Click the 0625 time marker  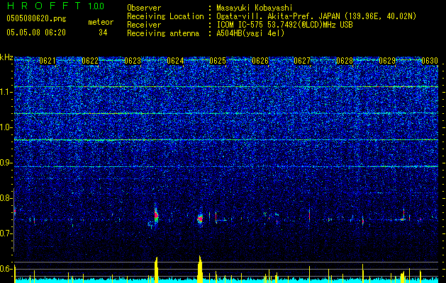pyautogui.click(x=218, y=61)
